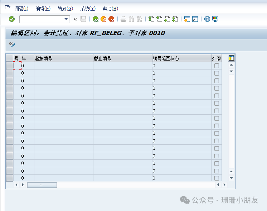Open the table column settings icon

[231, 58]
